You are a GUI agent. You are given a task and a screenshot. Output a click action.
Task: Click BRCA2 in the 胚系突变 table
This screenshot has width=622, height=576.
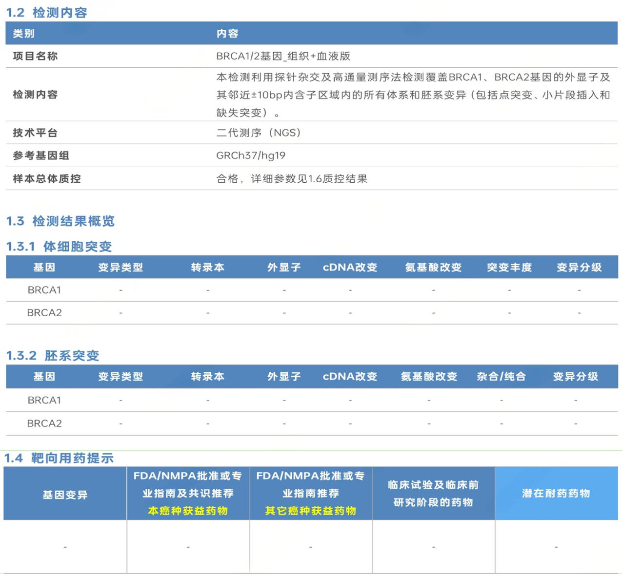point(44,423)
